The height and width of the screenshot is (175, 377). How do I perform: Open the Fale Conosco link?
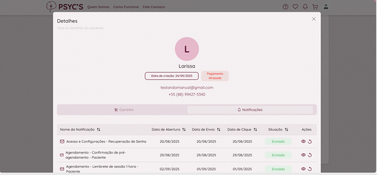(154, 7)
